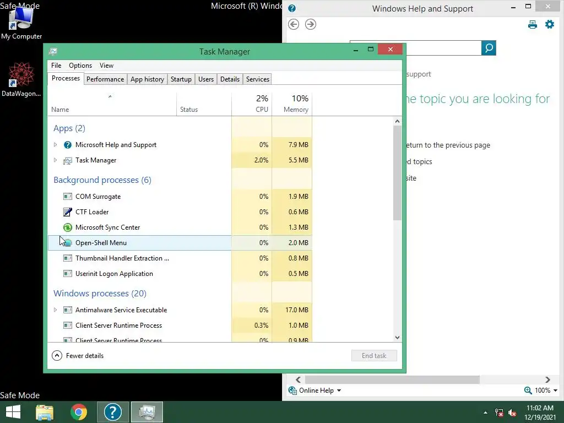Screen dimensions: 564x423
Task: Go forward in Windows Help and Support
Action: [311, 24]
